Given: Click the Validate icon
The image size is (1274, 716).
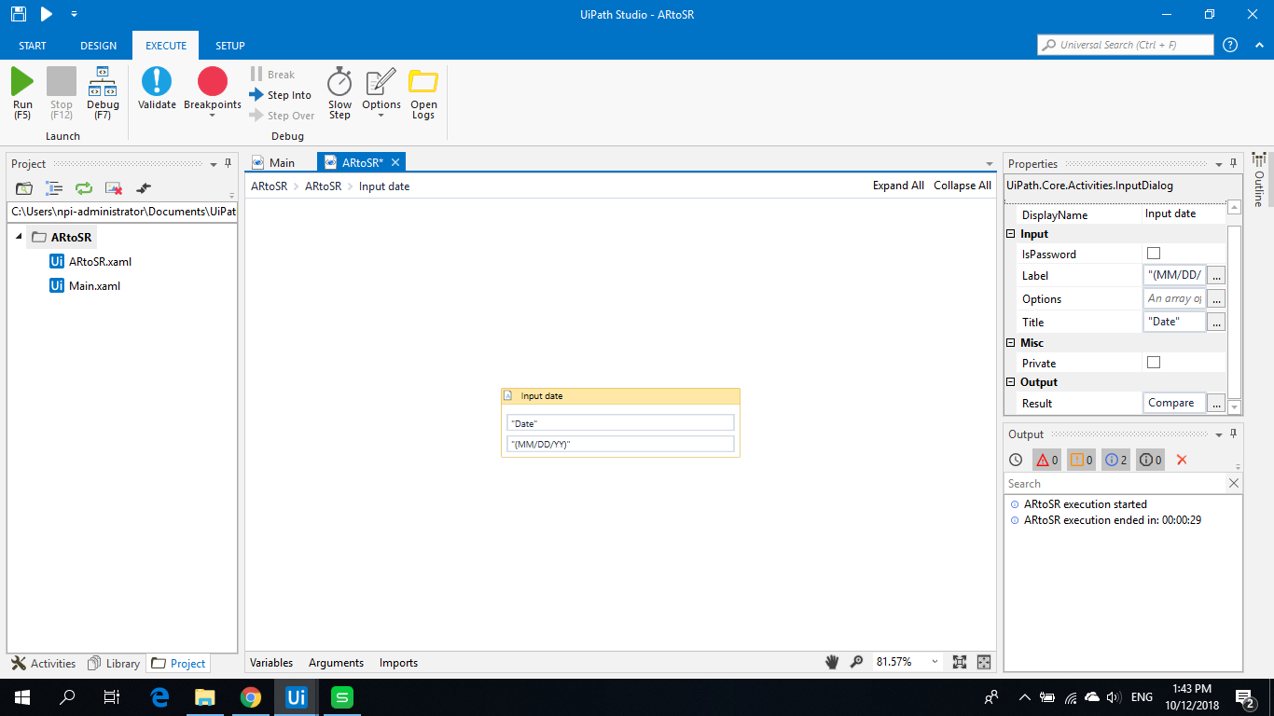Looking at the screenshot, I should (157, 89).
